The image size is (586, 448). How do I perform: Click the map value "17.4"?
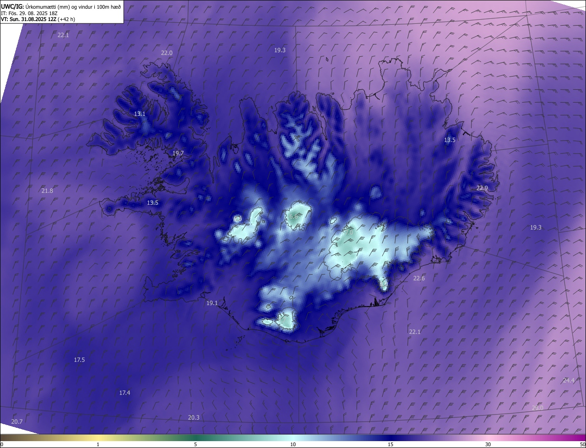click(125, 393)
